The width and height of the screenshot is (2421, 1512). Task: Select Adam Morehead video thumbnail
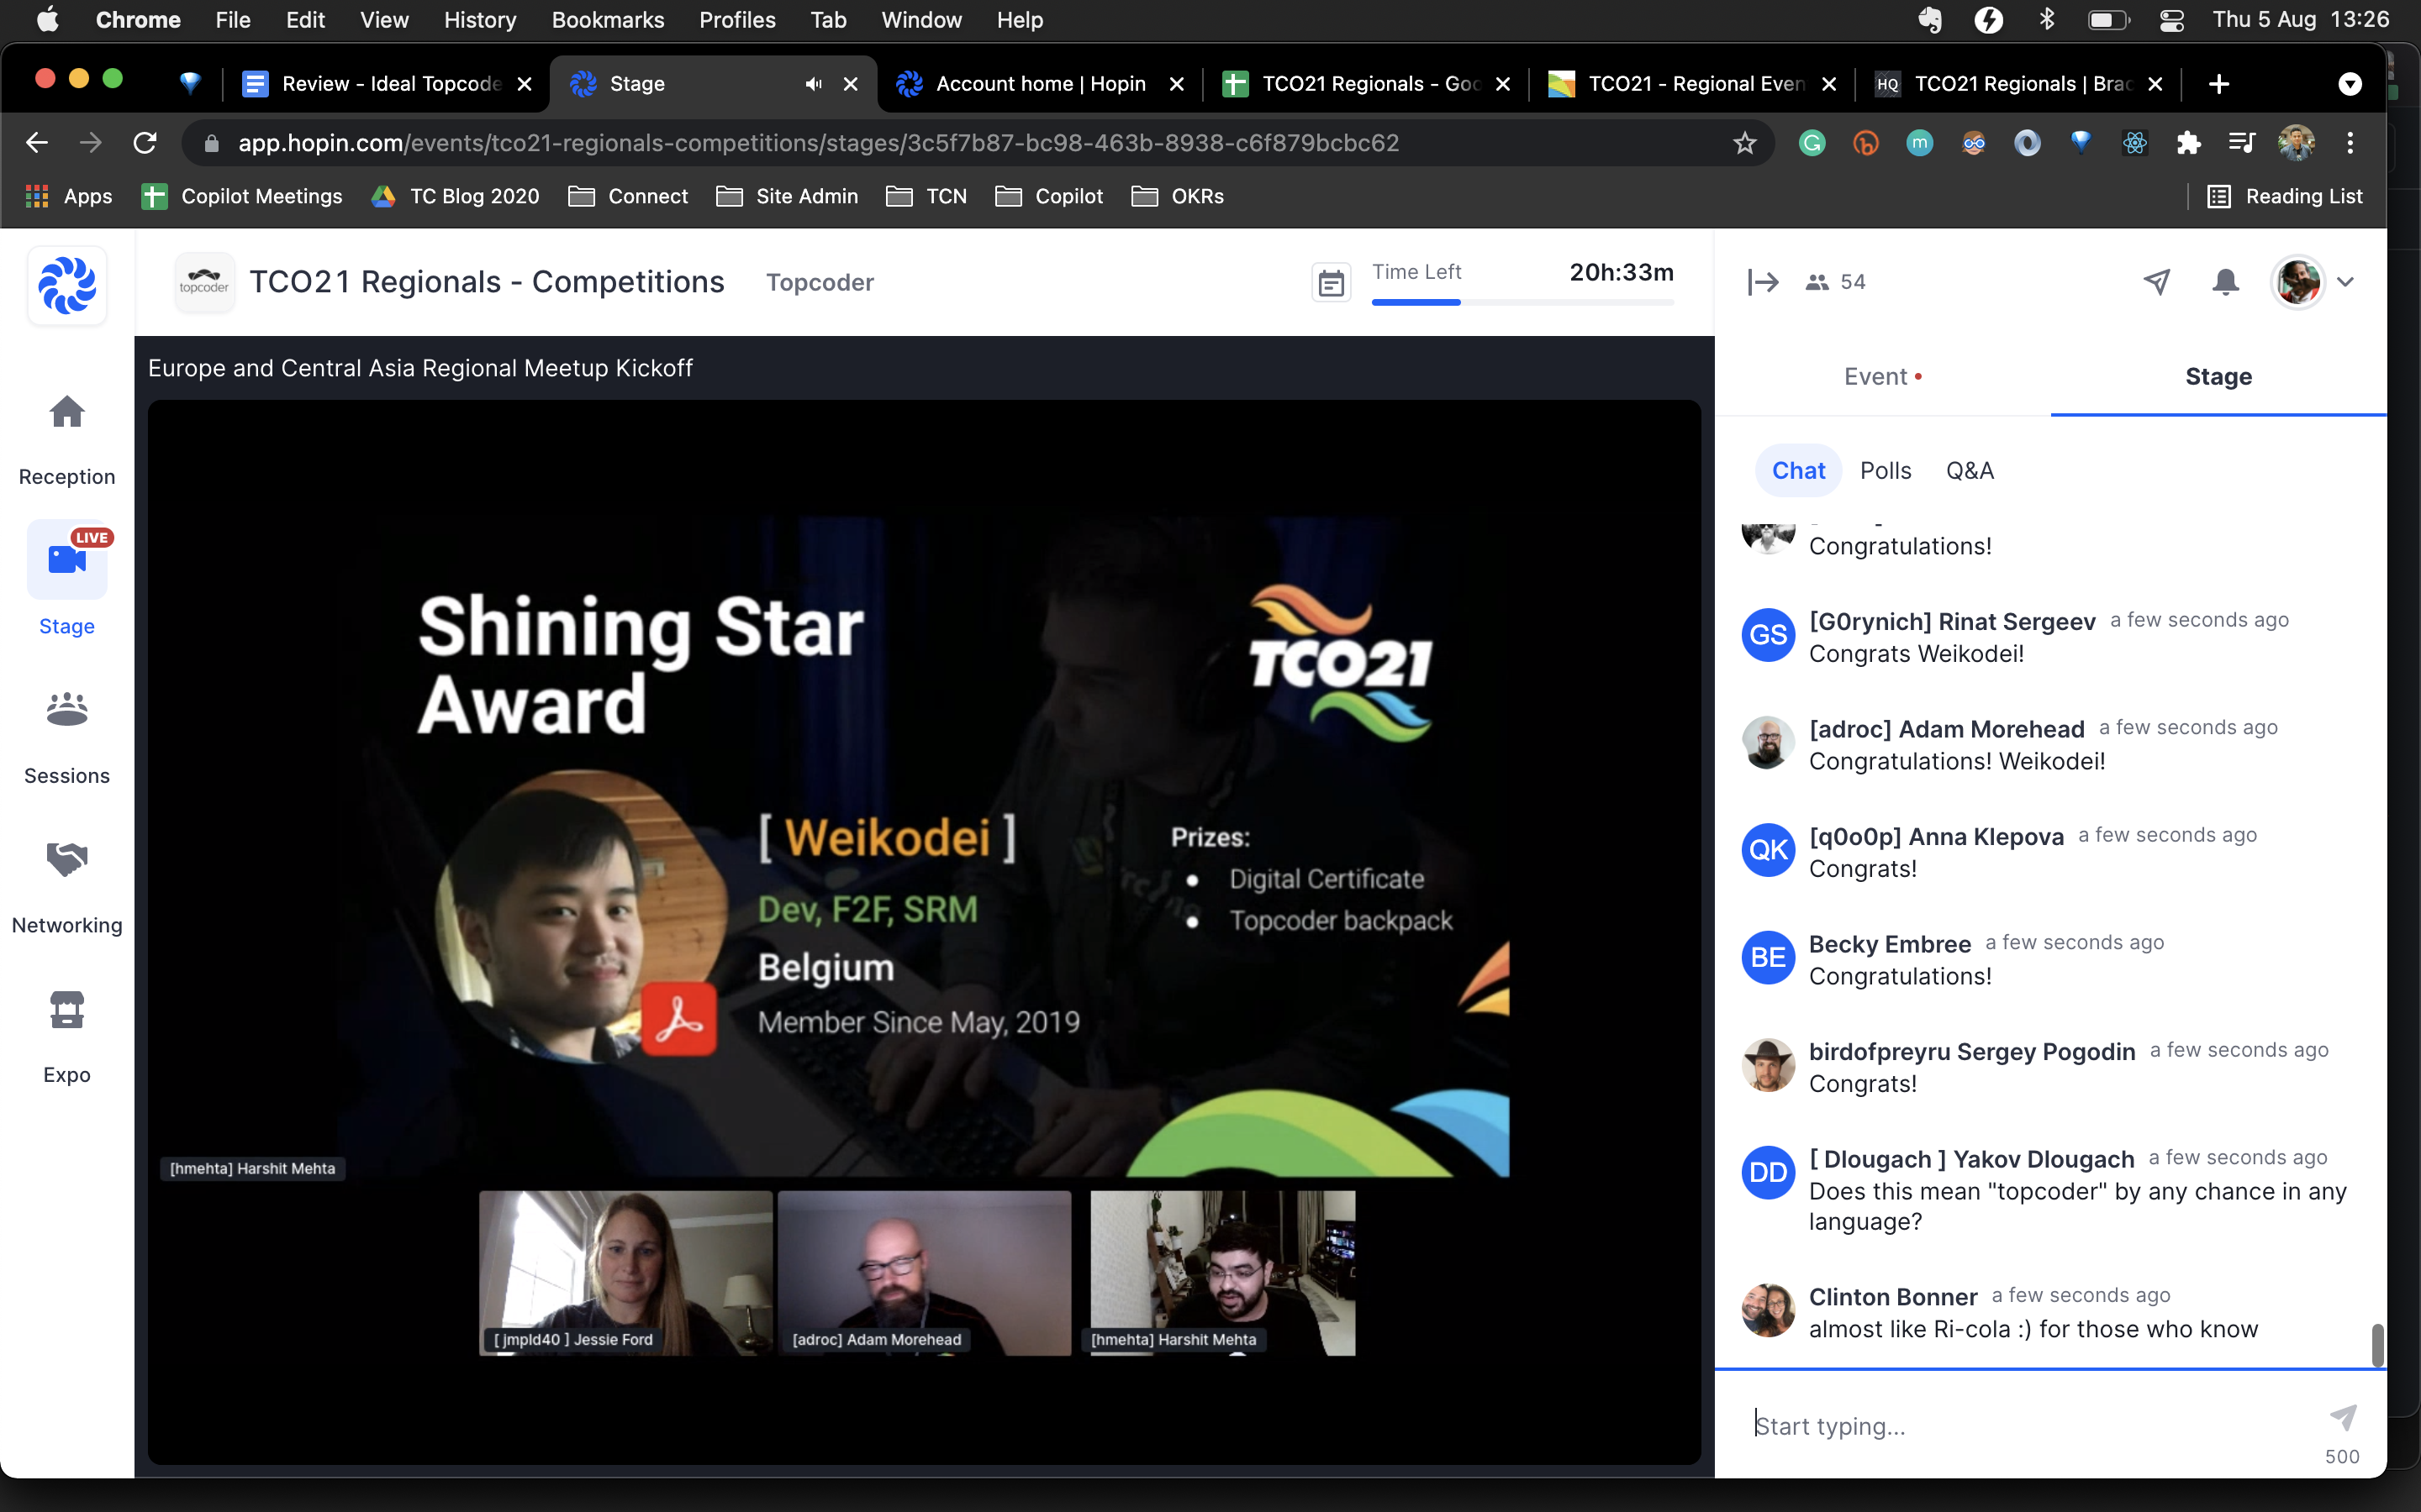click(x=925, y=1272)
